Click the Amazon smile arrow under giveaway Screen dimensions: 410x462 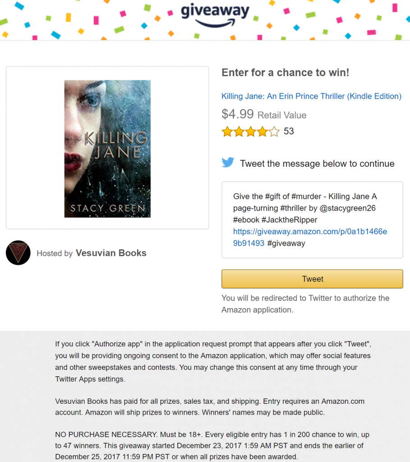(215, 23)
